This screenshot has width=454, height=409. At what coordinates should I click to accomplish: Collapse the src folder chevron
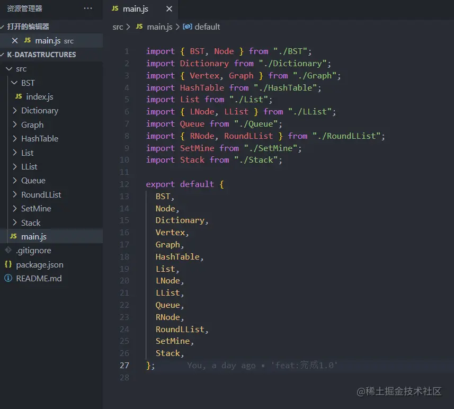pos(9,69)
